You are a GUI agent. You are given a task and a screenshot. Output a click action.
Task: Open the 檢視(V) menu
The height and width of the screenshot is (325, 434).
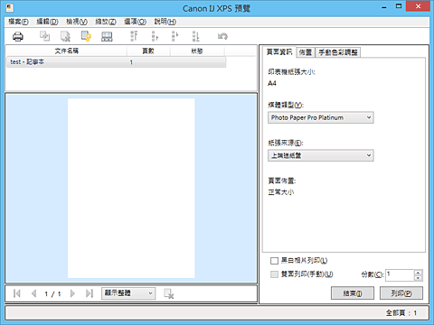click(77, 22)
